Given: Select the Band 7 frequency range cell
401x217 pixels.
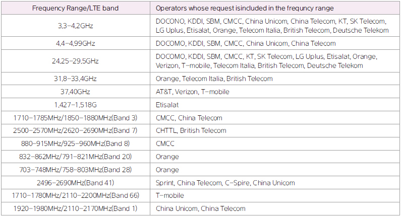Looking at the screenshot, I should point(76,131).
